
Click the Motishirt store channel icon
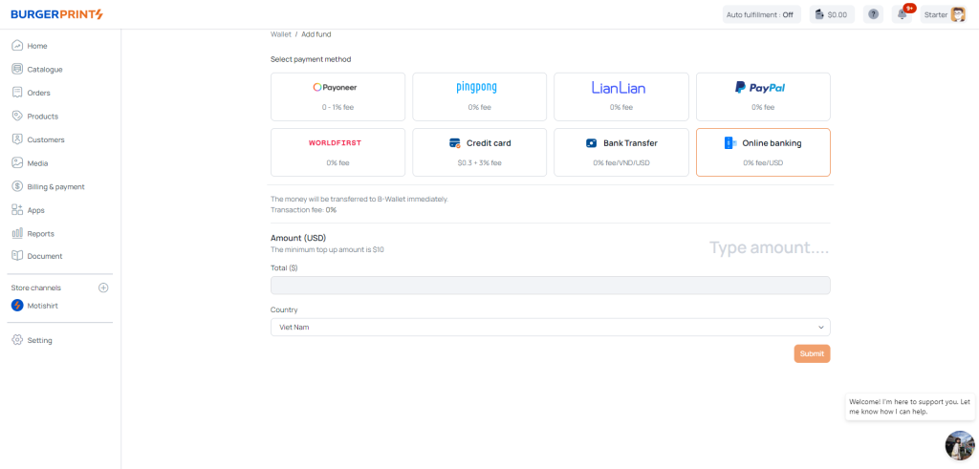point(17,306)
